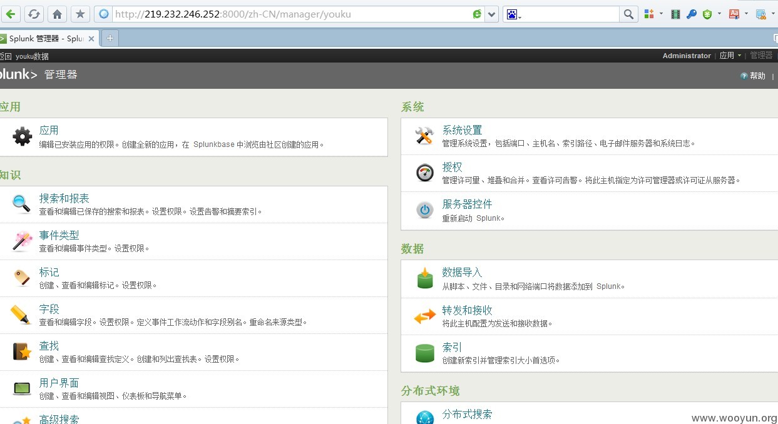Click the screenshot scissors tool icon
The height and width of the screenshot is (424, 778).
pyautogui.click(x=760, y=14)
